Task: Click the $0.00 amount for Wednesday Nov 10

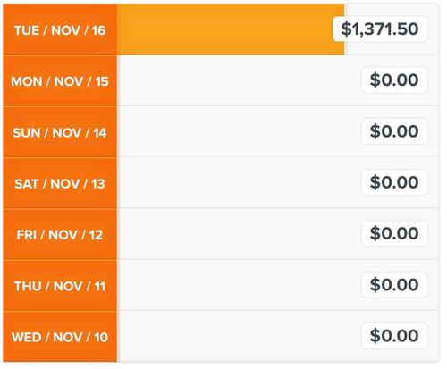Action: 394,336
